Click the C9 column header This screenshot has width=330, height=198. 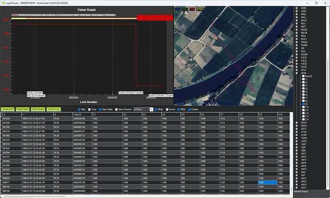(x=268, y=114)
